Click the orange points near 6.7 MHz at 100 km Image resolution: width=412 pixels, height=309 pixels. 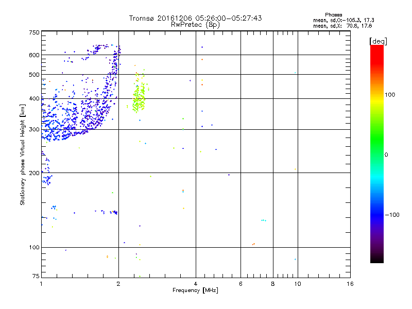coord(253,244)
